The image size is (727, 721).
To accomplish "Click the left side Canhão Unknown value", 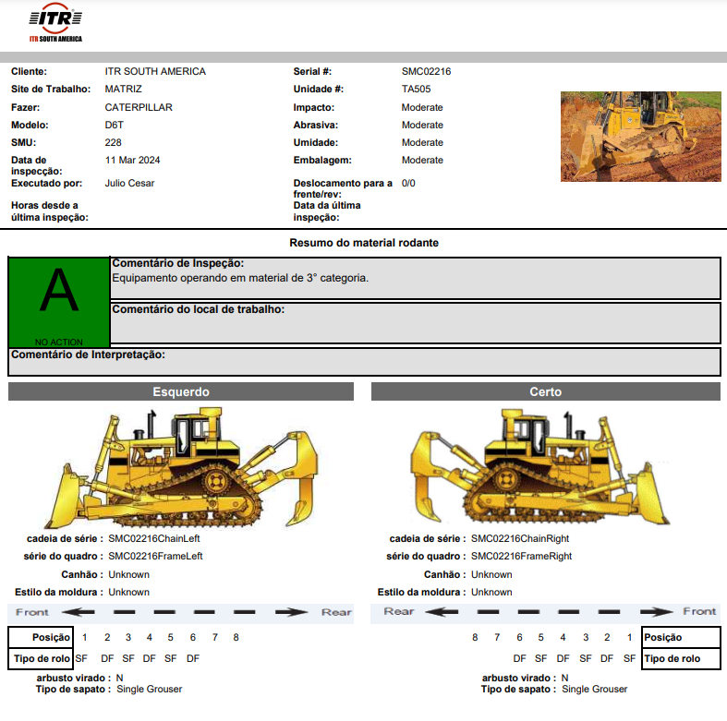I will coord(129,575).
